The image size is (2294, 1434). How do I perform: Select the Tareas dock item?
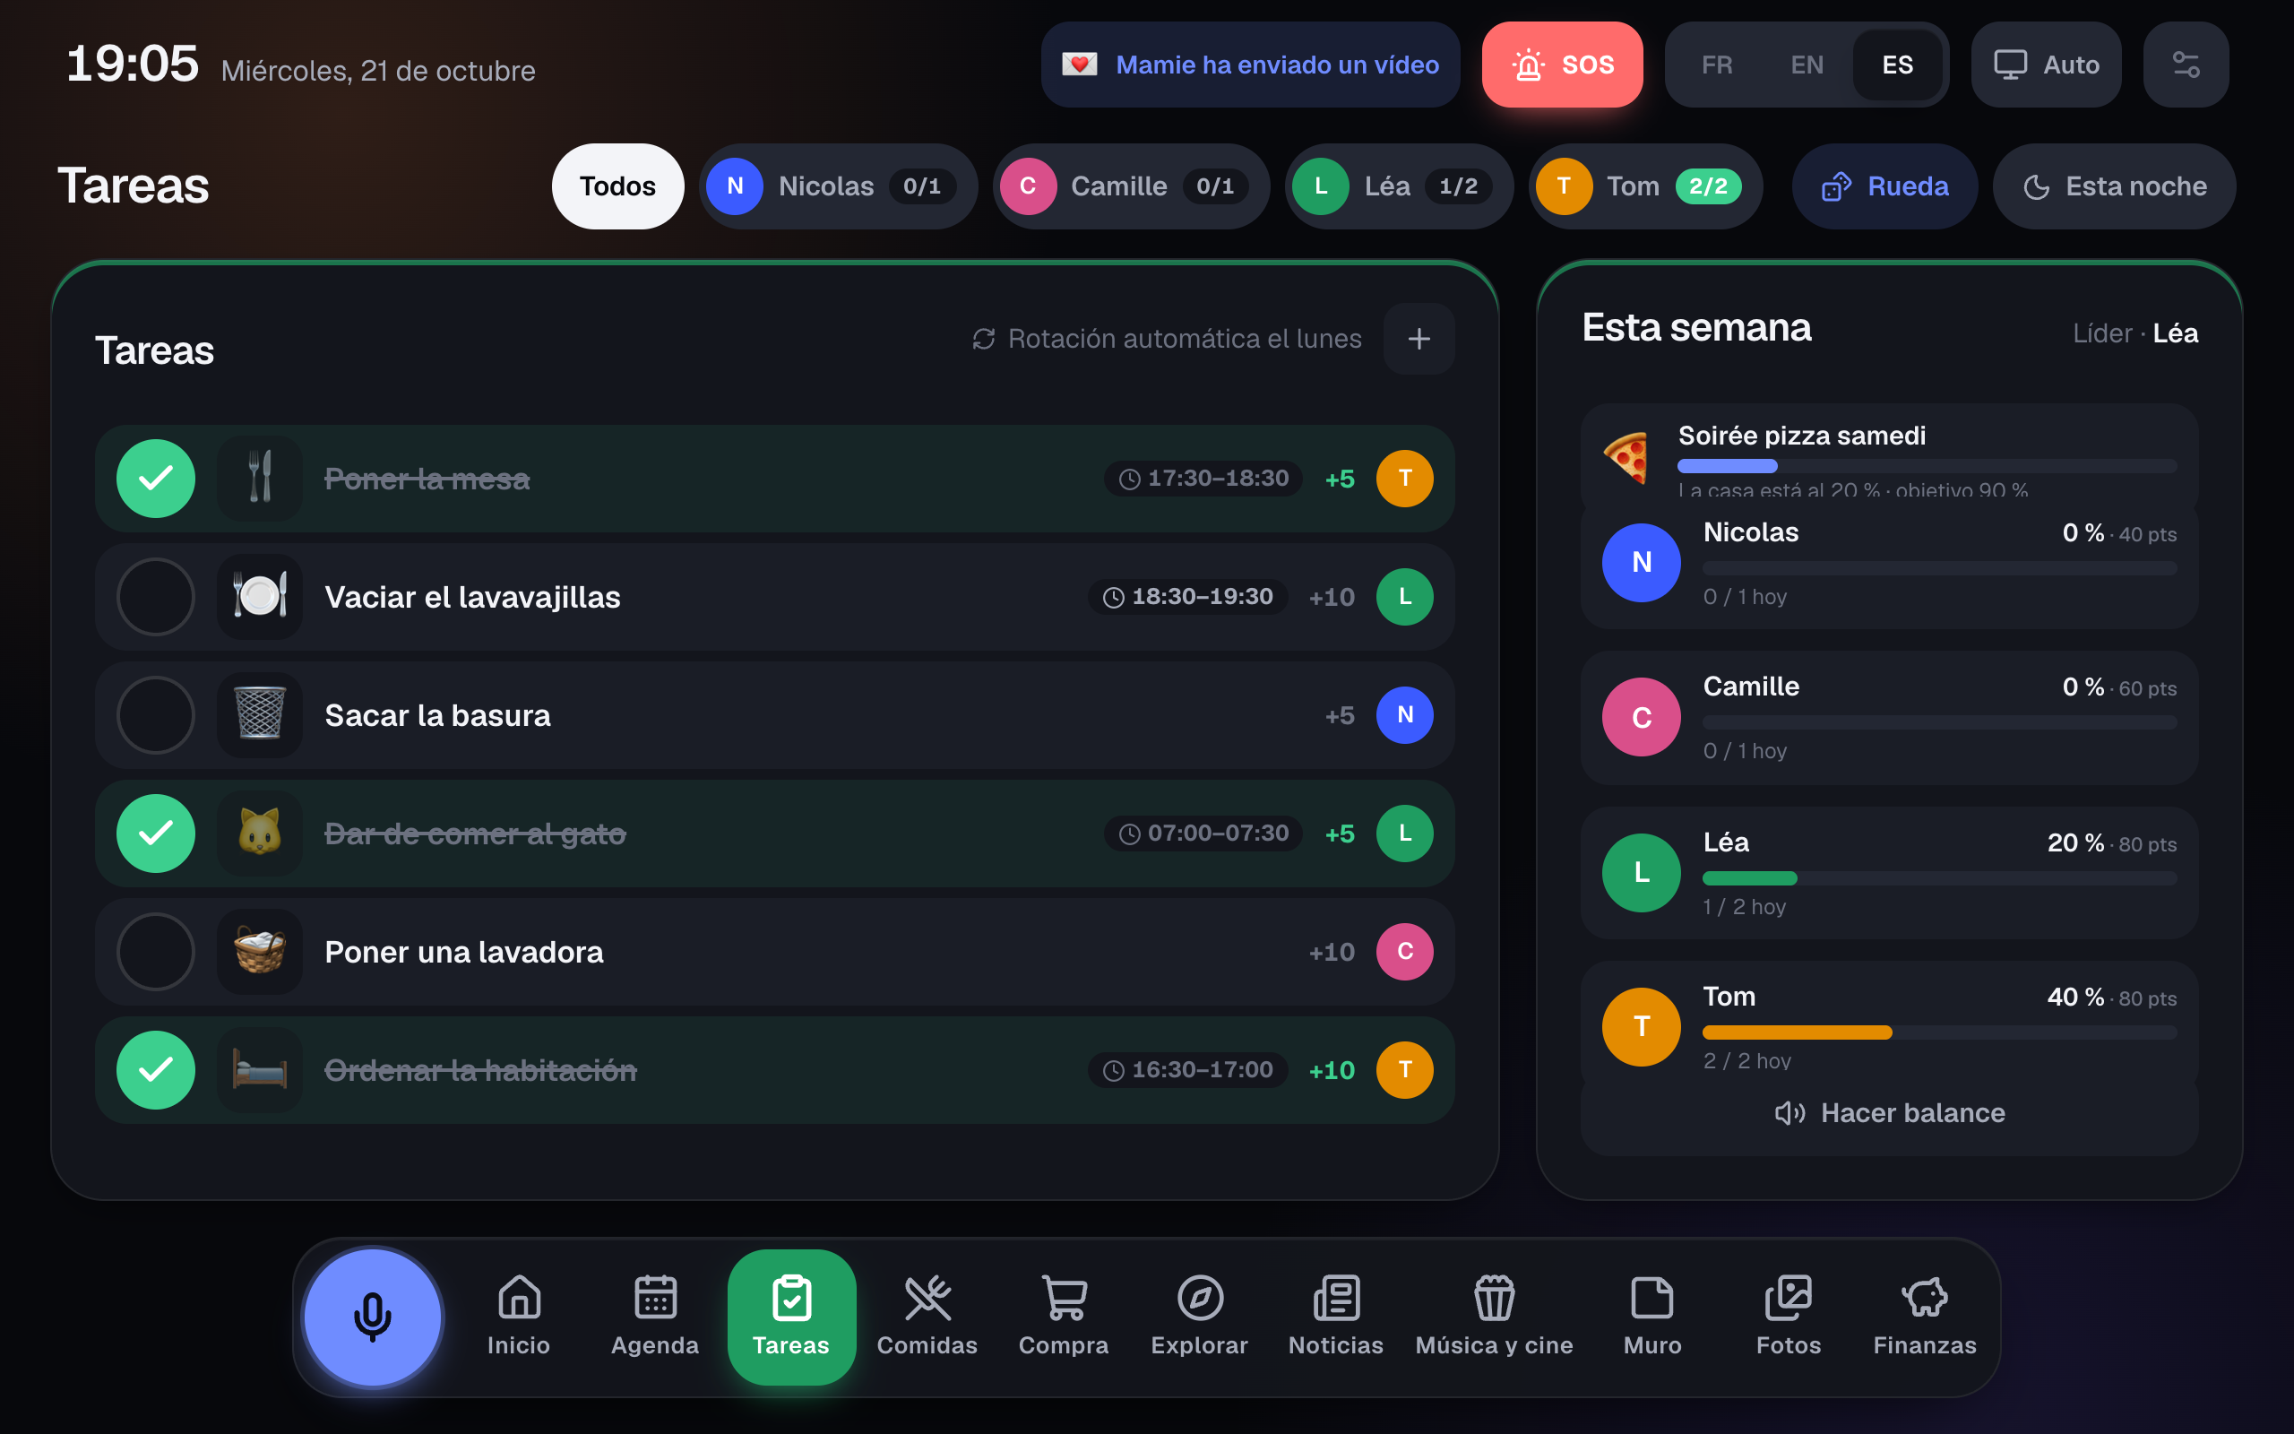[x=791, y=1317]
